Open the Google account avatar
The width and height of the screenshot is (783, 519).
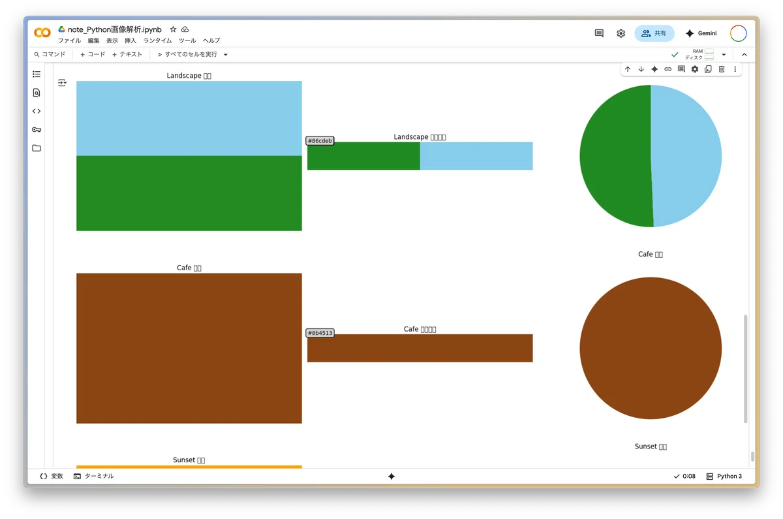(739, 33)
